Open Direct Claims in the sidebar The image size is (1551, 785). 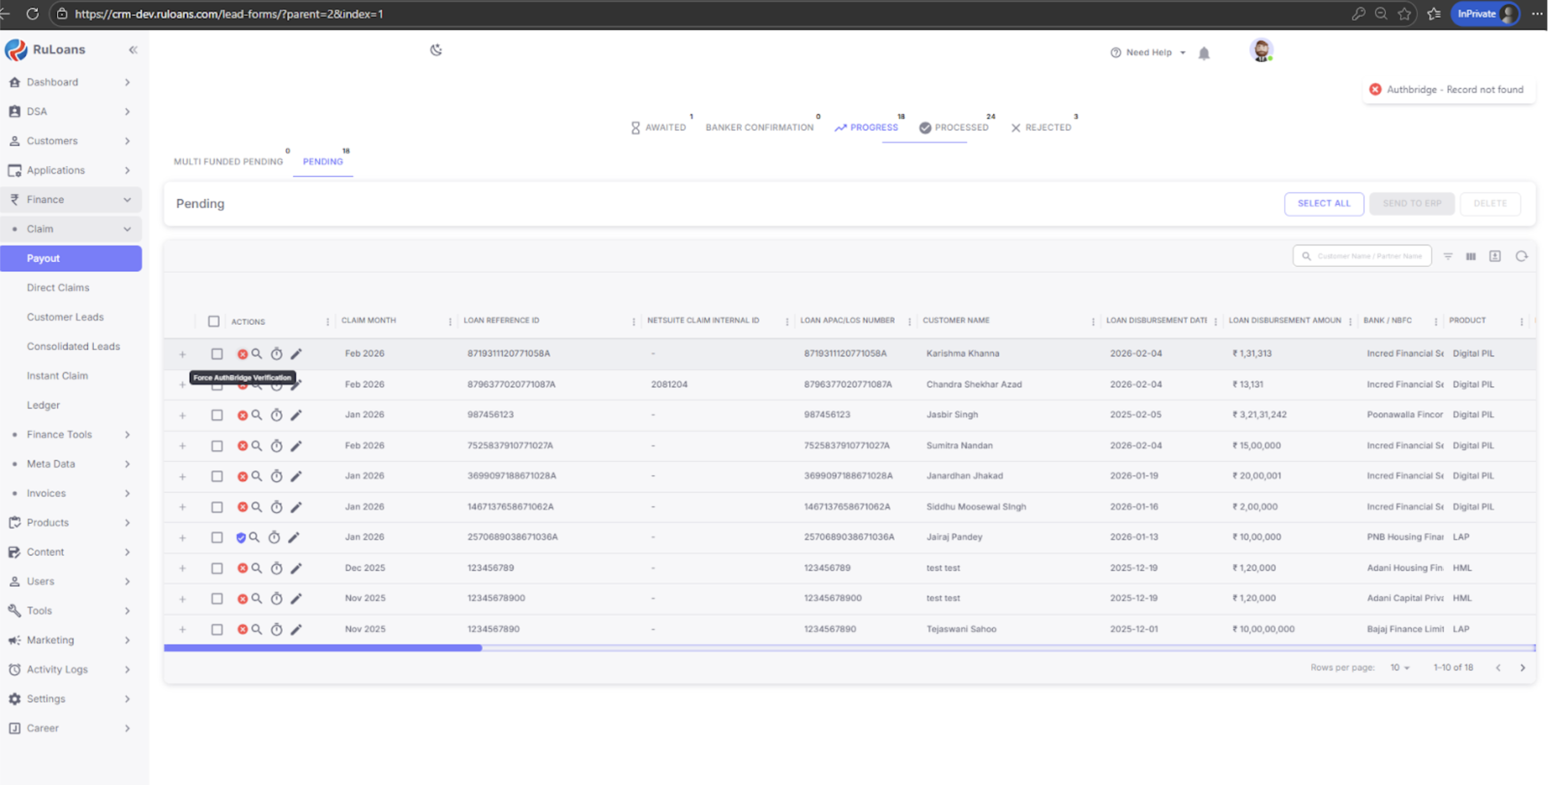(x=58, y=287)
